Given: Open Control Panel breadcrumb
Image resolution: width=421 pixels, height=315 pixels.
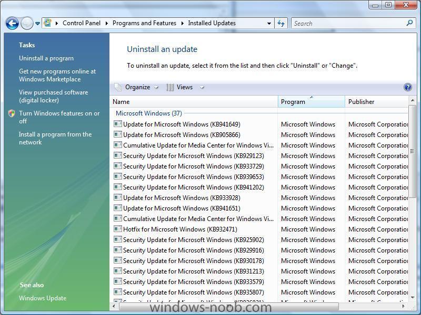Looking at the screenshot, I should tap(82, 23).
